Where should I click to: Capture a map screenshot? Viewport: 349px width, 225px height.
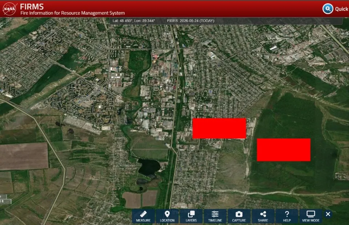coord(239,216)
